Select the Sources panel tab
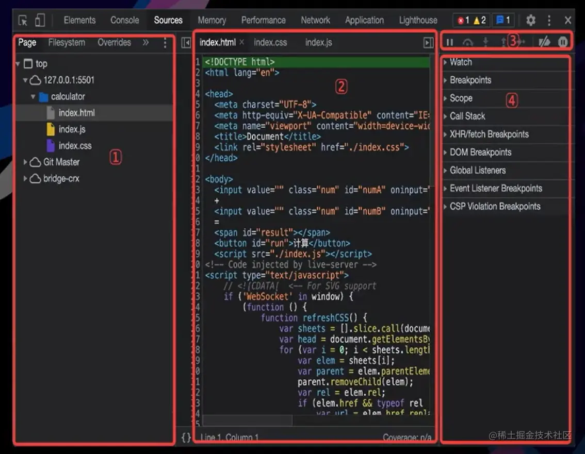Image resolution: width=585 pixels, height=454 pixels. [x=168, y=20]
